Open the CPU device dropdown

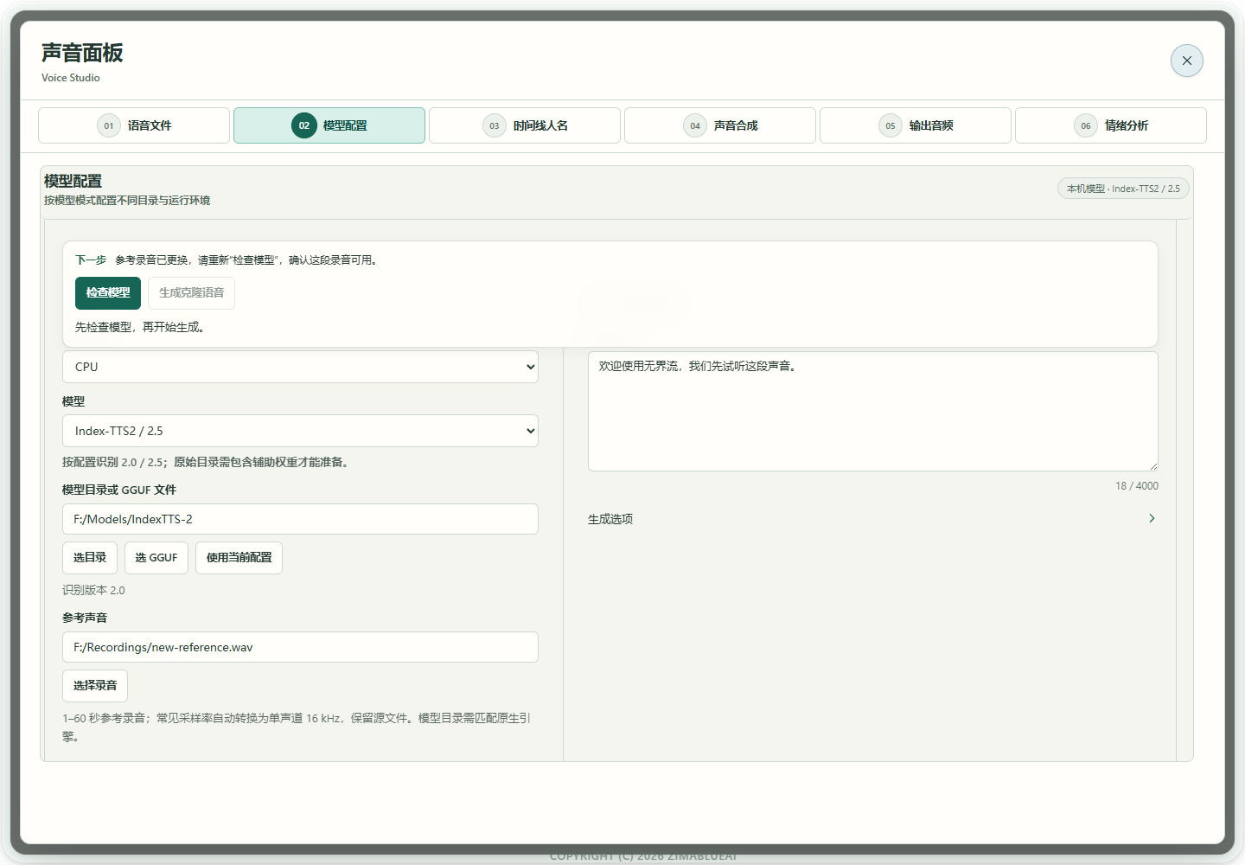click(300, 367)
